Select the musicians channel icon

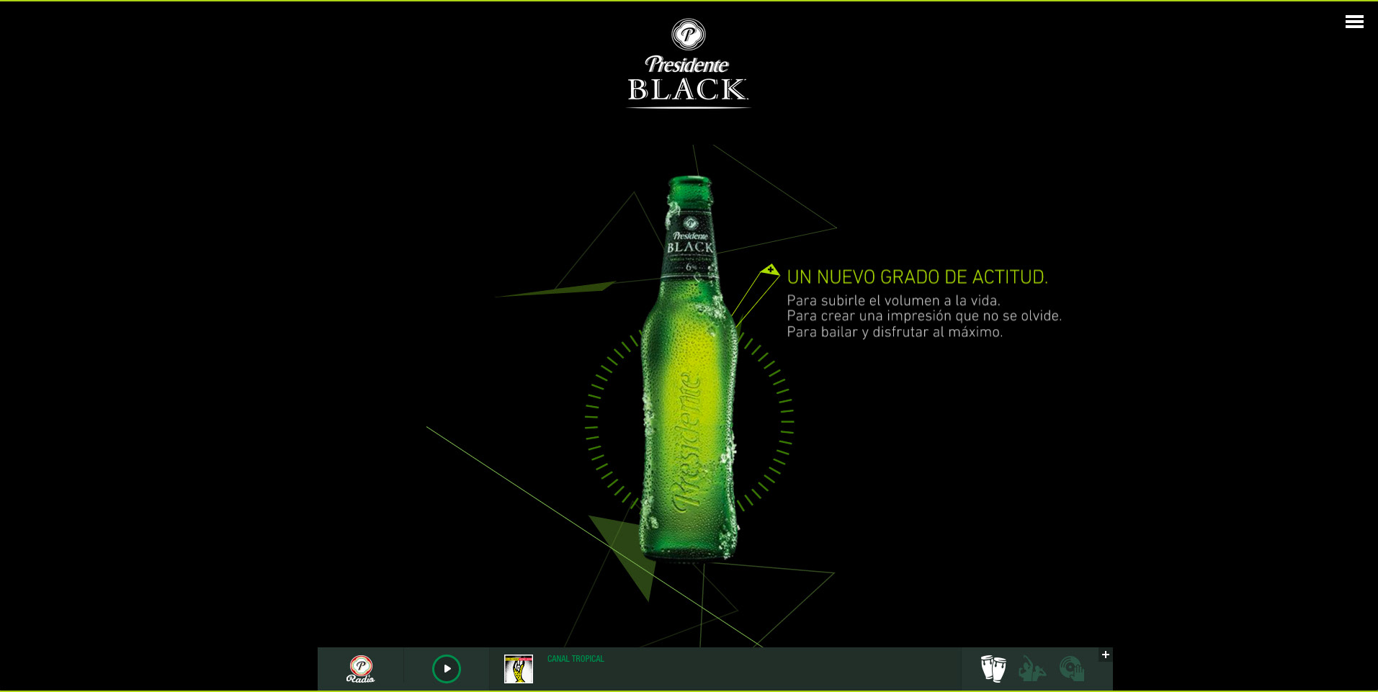(1032, 669)
